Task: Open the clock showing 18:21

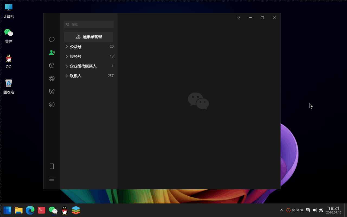Action: 334,210
